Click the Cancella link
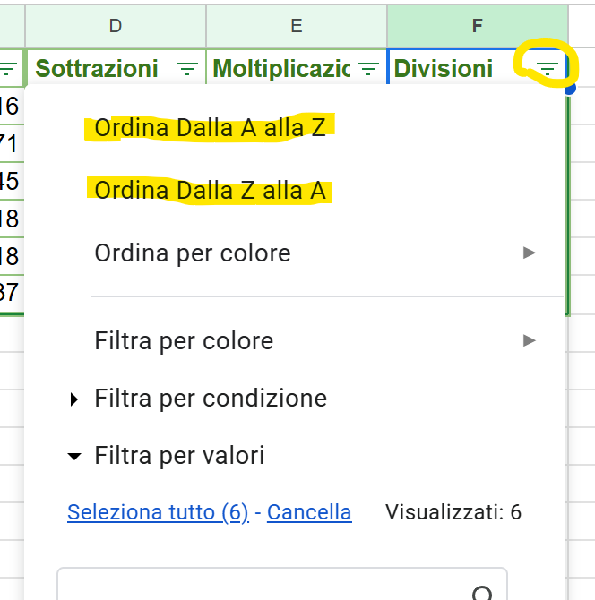The image size is (595, 600). point(309,512)
